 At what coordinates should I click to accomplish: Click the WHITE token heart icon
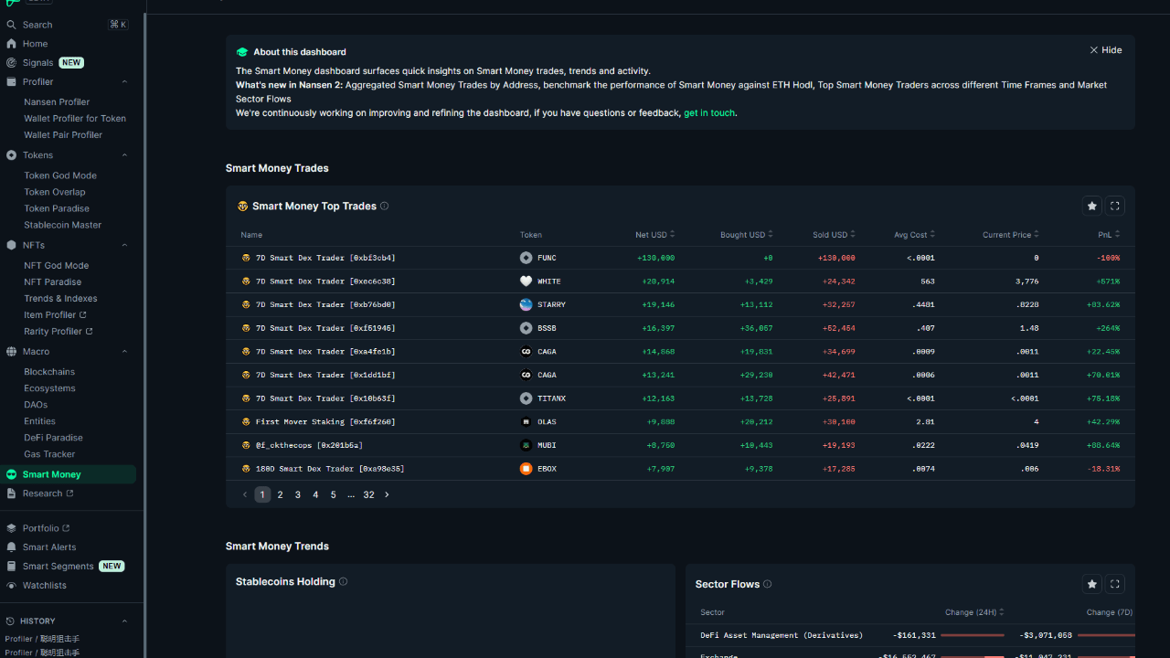pos(526,281)
